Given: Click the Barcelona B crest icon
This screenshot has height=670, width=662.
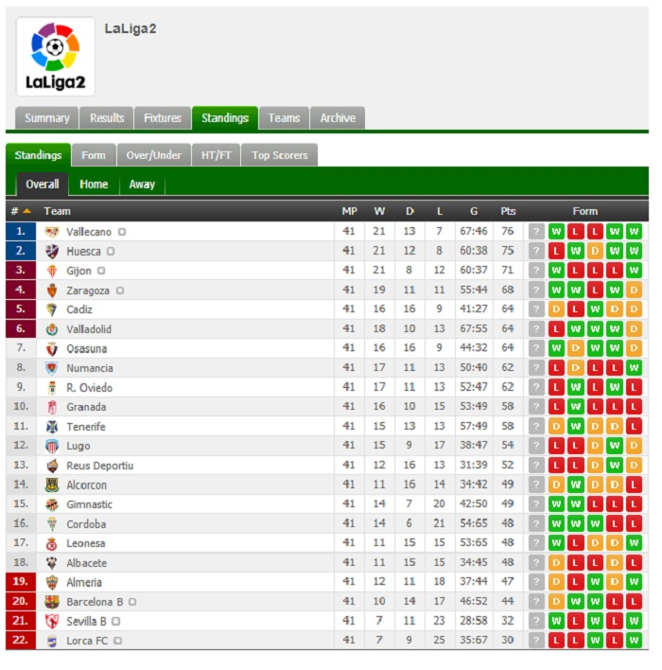Looking at the screenshot, I should (x=52, y=602).
